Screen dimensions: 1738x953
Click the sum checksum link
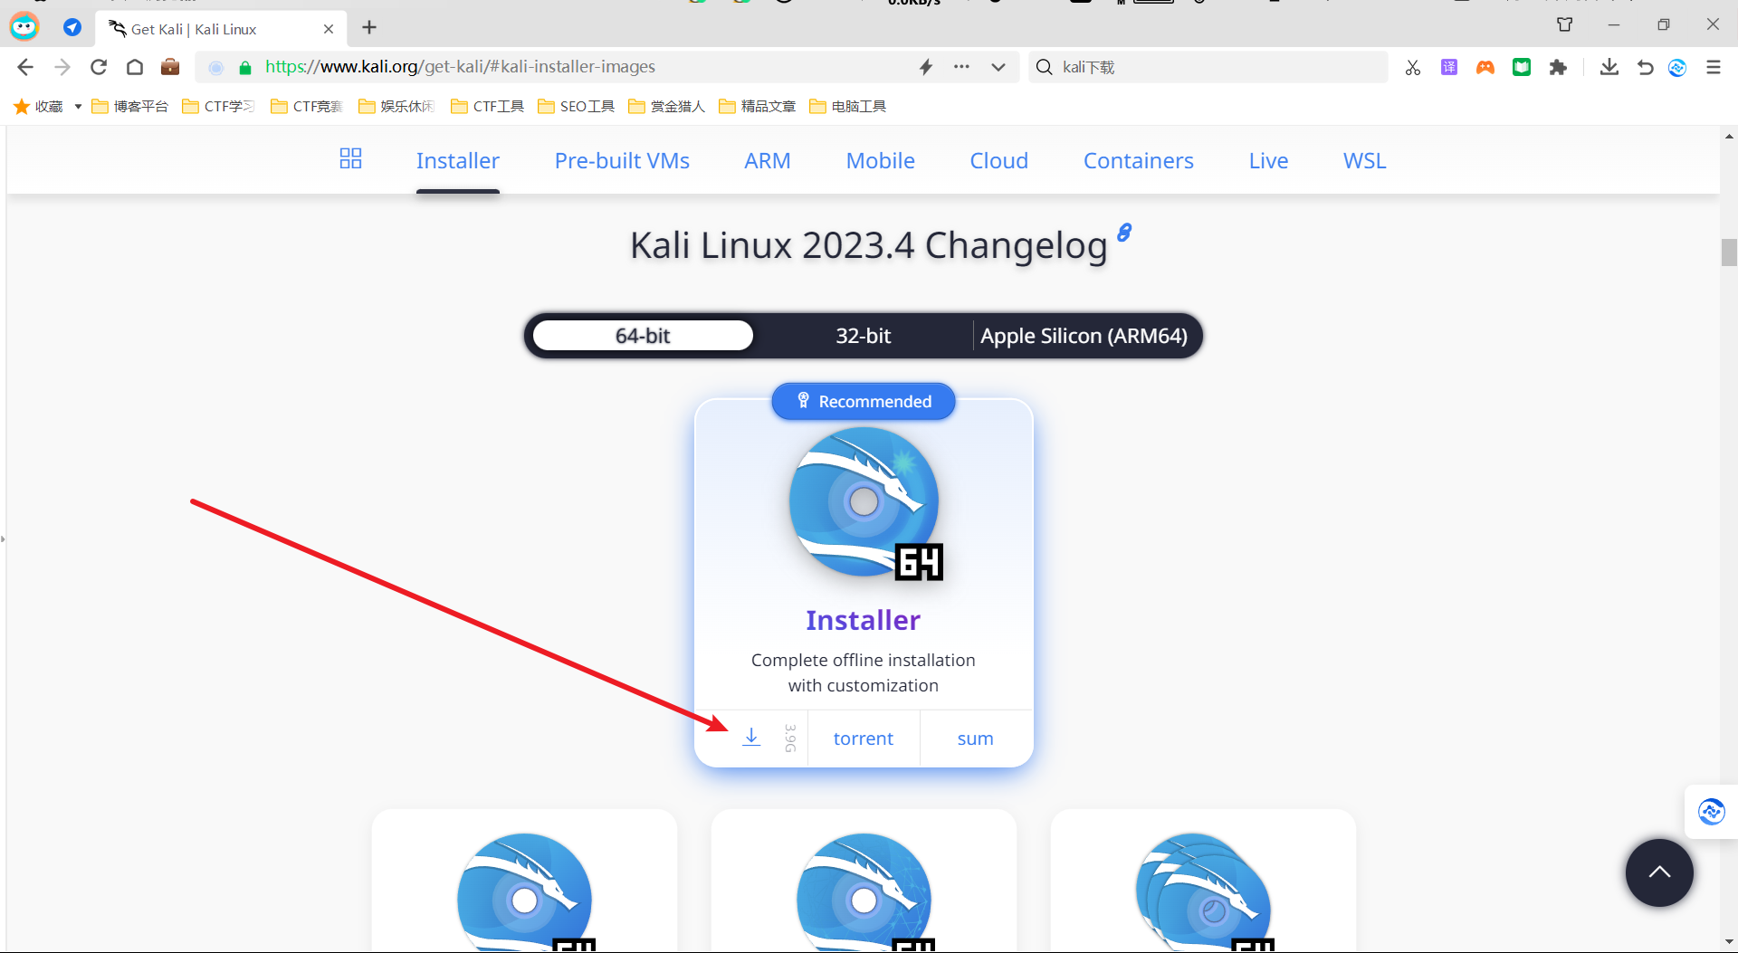click(x=975, y=739)
